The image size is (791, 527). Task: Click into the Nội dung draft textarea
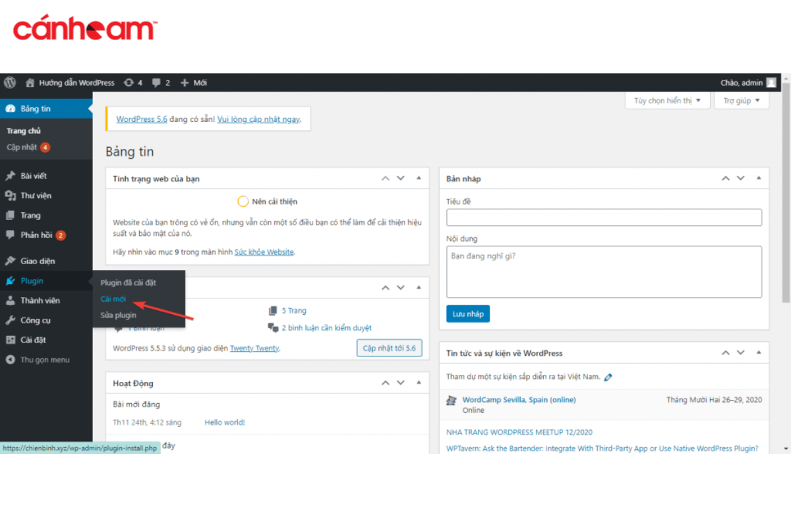[604, 271]
